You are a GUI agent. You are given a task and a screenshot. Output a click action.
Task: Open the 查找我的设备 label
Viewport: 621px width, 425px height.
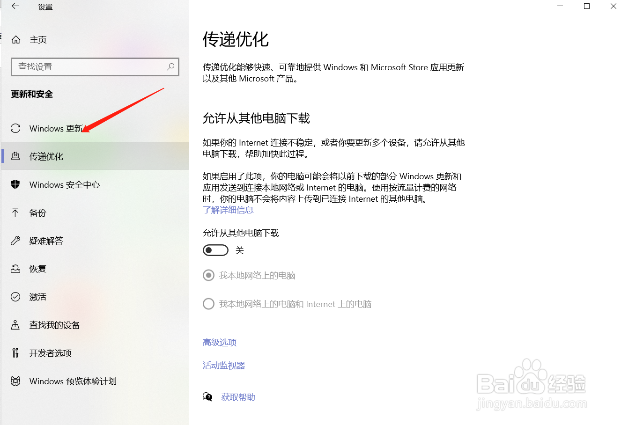tap(55, 325)
